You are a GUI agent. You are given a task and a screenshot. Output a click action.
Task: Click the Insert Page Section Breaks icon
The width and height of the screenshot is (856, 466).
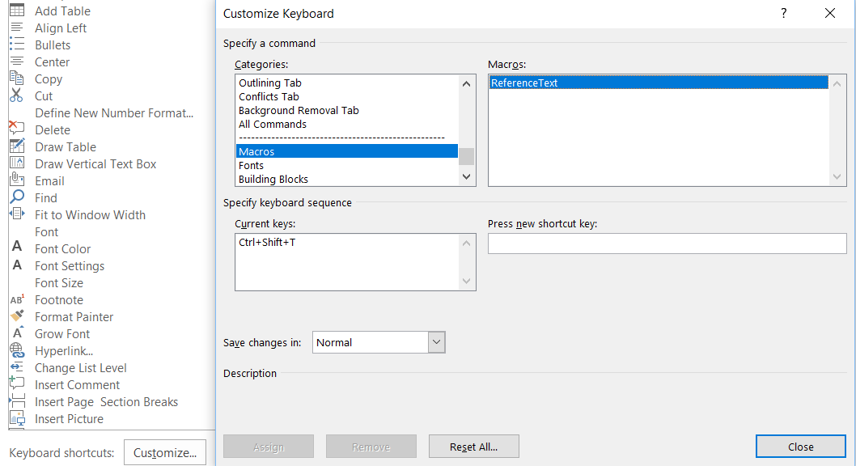18,400
